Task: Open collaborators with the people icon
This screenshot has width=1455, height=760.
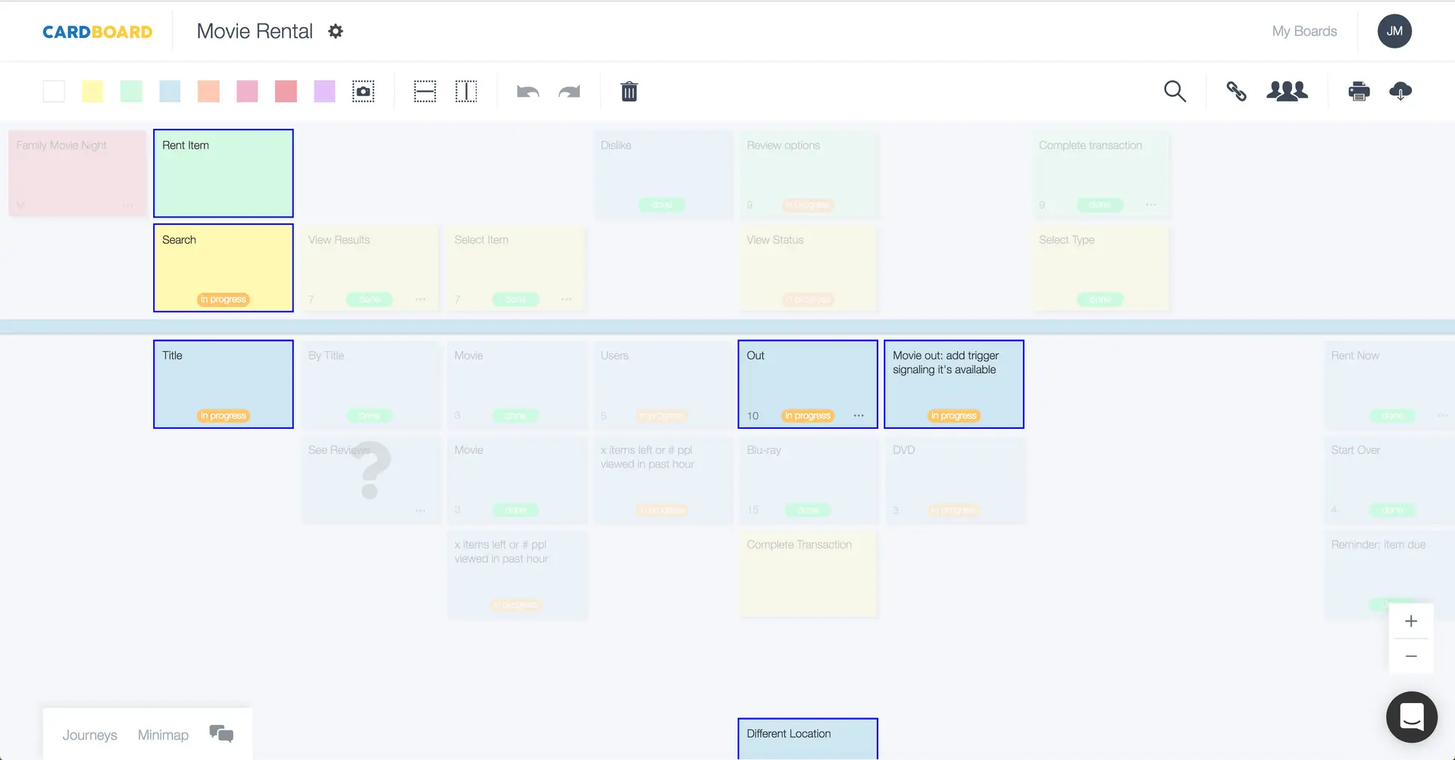Action: 1287,91
